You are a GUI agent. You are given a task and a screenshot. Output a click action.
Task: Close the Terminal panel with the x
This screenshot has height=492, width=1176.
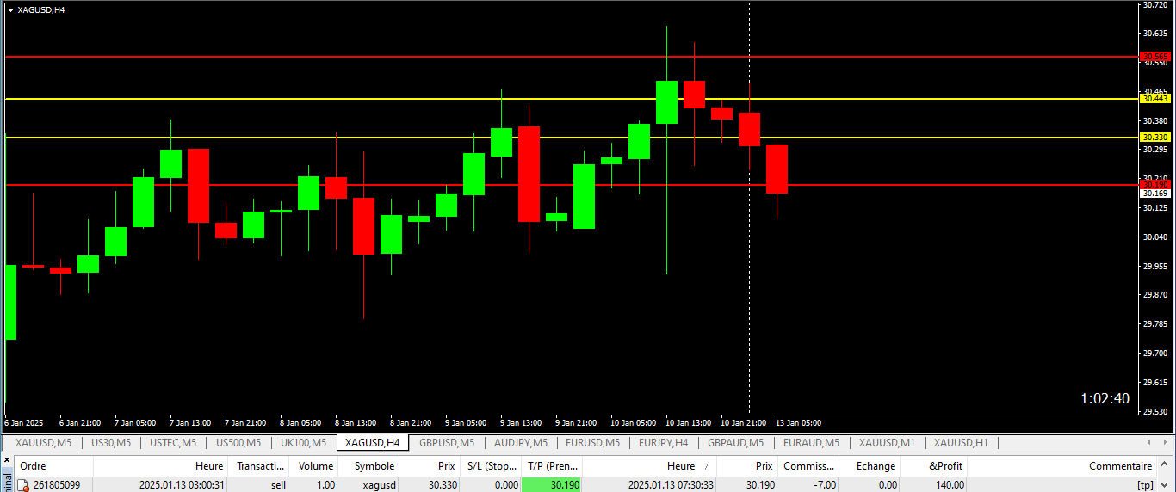click(6, 460)
